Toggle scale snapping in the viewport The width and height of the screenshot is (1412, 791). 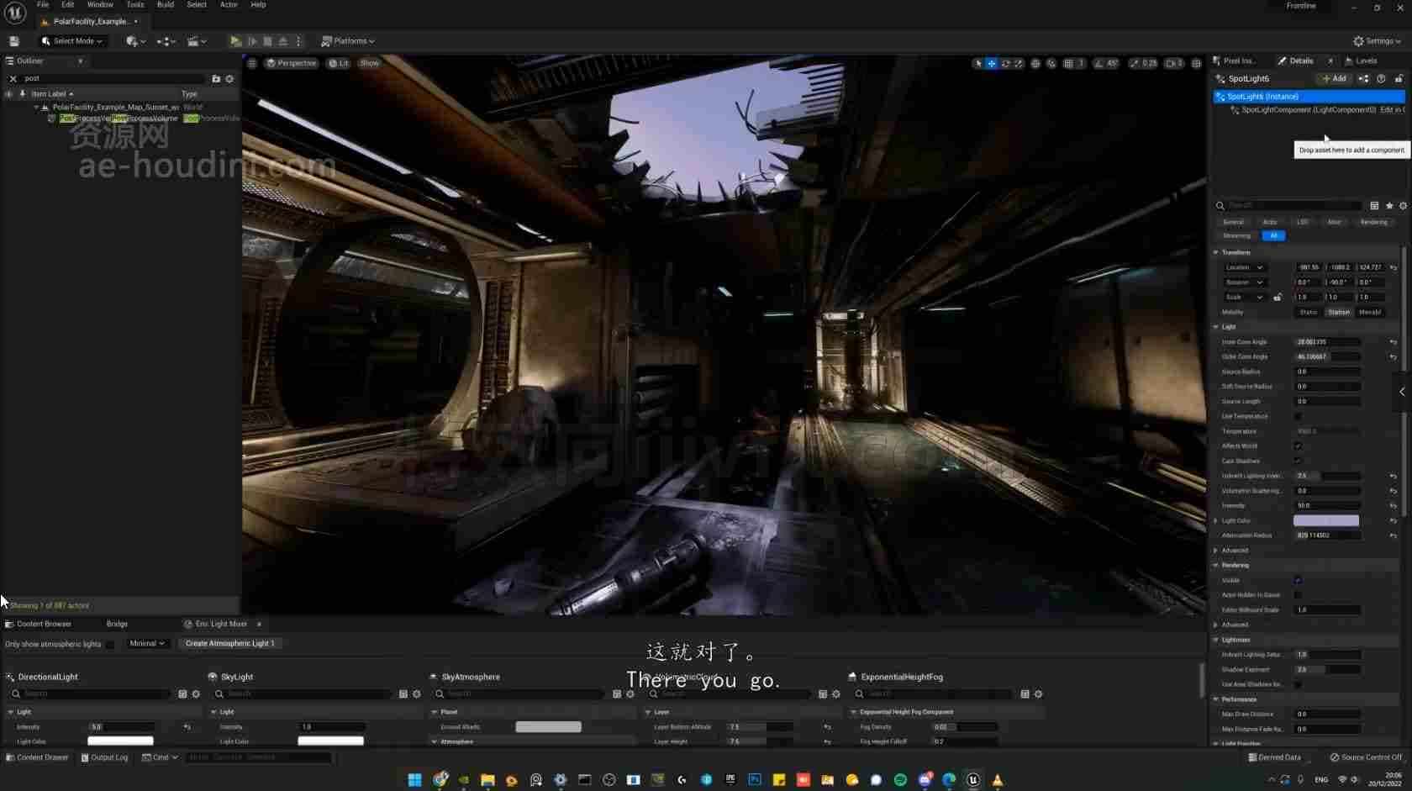(x=1135, y=63)
